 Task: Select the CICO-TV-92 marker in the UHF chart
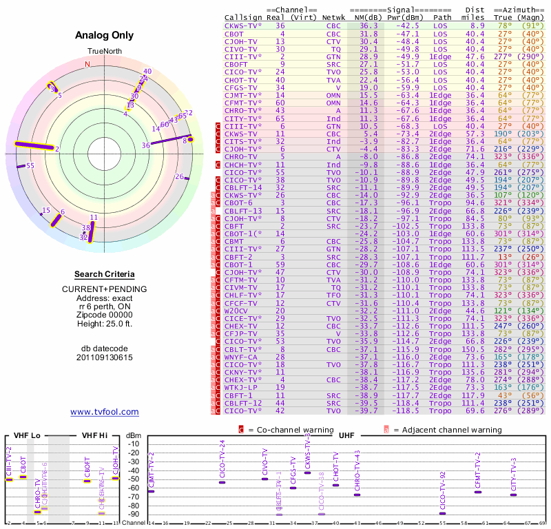[x=442, y=513]
